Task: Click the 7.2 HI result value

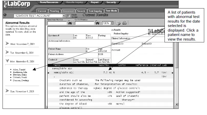Action: pyautogui.click(x=107, y=73)
